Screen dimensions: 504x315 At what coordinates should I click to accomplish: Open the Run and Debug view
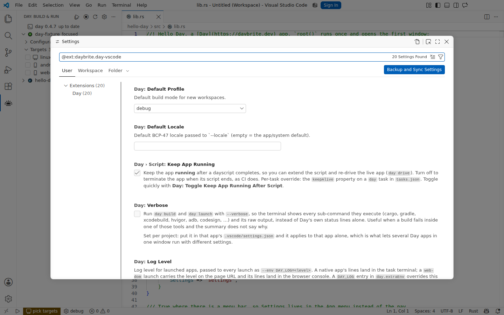(x=8, y=69)
